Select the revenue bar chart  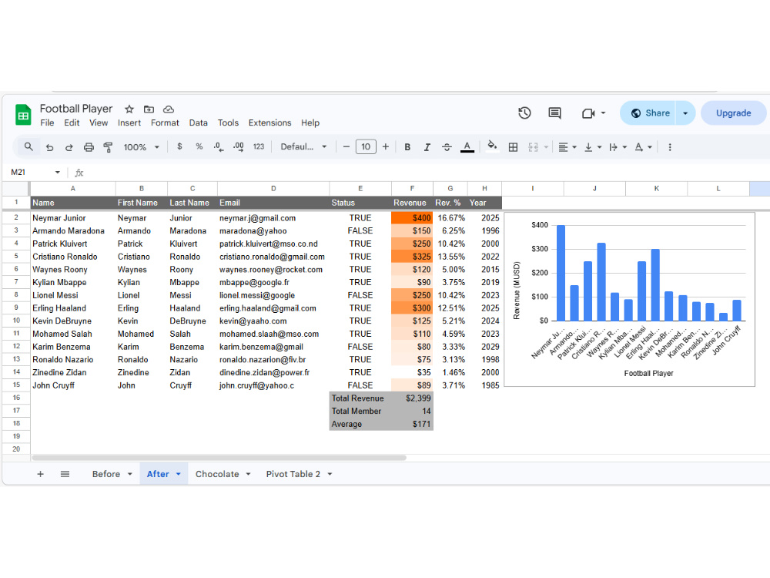[x=630, y=299]
